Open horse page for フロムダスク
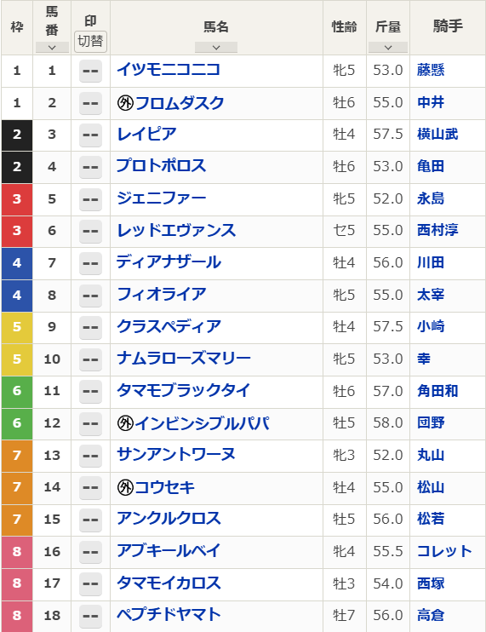 tap(180, 103)
